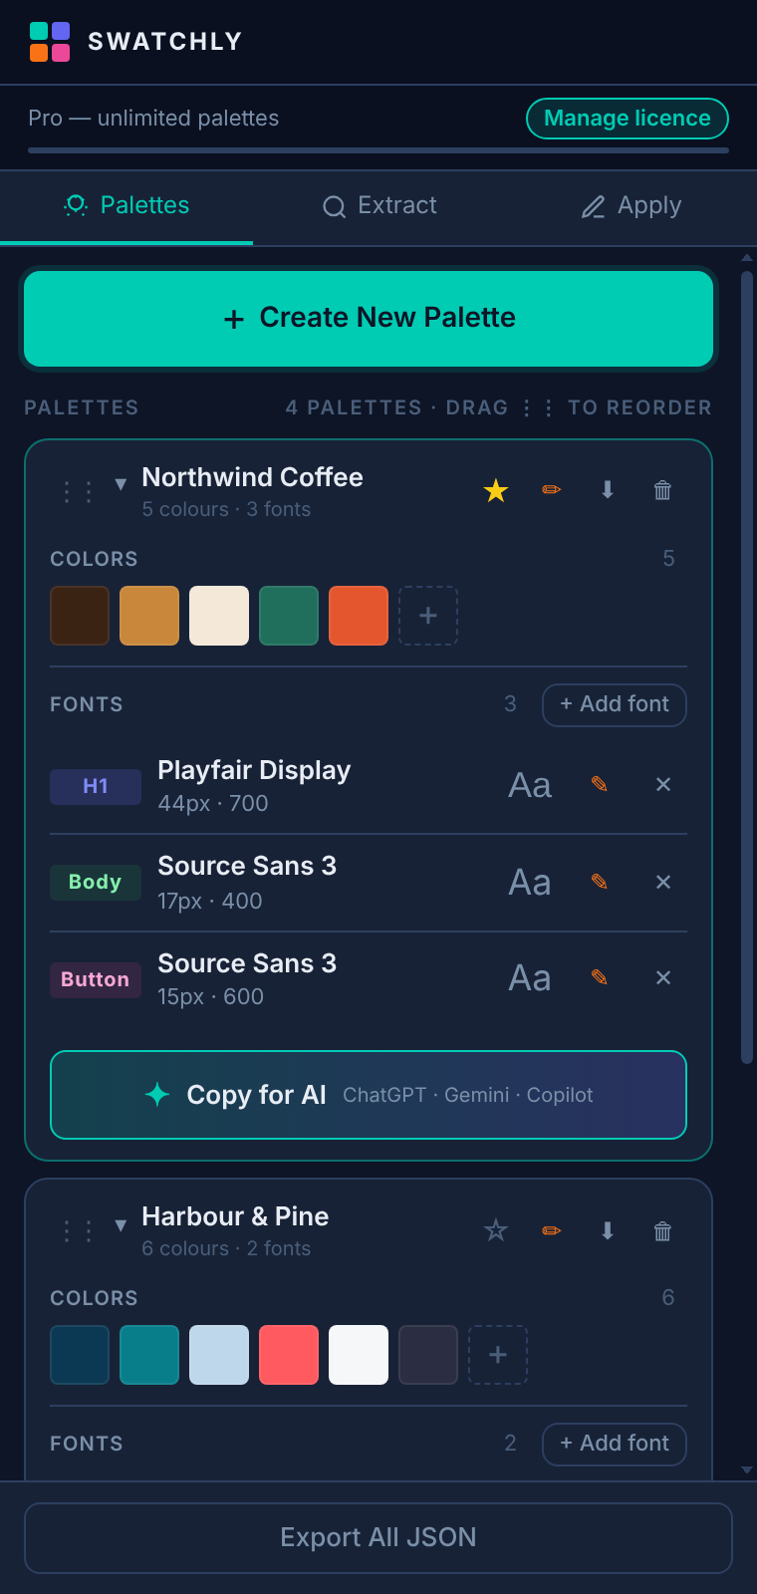Collapse the Northwind Coffee palette

coord(121,484)
